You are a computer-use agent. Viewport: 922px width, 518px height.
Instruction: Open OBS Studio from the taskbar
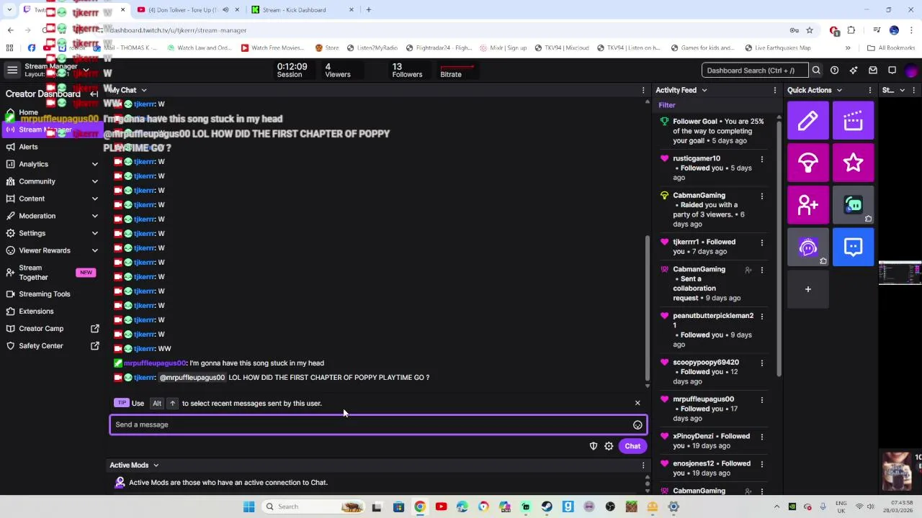point(610,506)
